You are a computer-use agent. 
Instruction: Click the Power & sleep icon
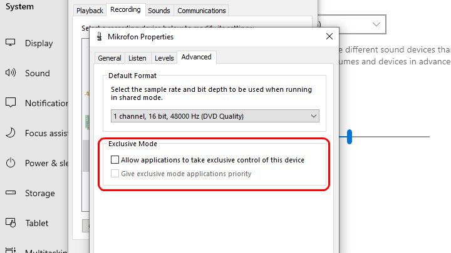point(11,163)
